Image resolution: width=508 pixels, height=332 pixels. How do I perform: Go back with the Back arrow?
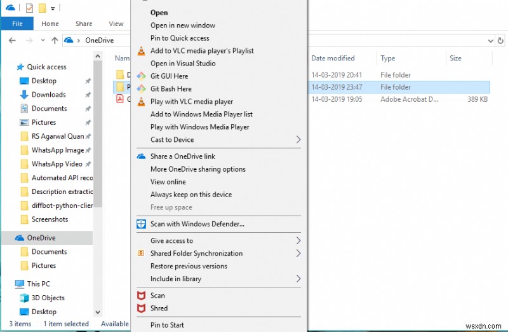[x=12, y=41]
